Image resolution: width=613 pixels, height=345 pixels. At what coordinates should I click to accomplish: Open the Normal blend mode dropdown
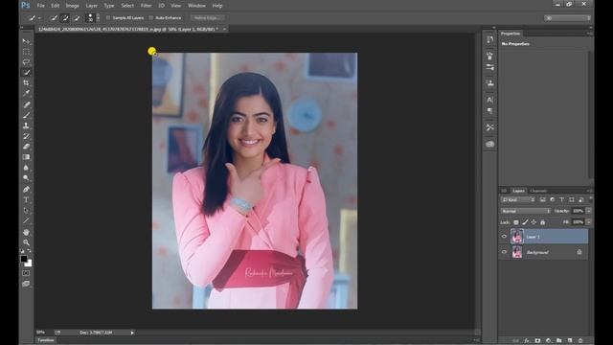pyautogui.click(x=526, y=211)
